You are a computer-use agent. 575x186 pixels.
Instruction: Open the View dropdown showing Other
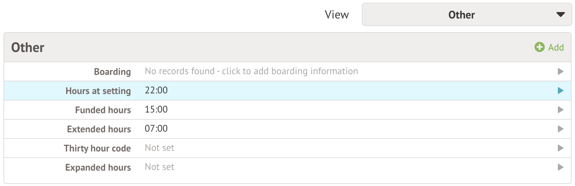tap(461, 15)
